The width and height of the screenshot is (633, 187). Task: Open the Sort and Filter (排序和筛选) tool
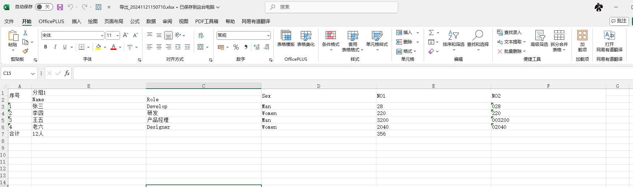453,36
